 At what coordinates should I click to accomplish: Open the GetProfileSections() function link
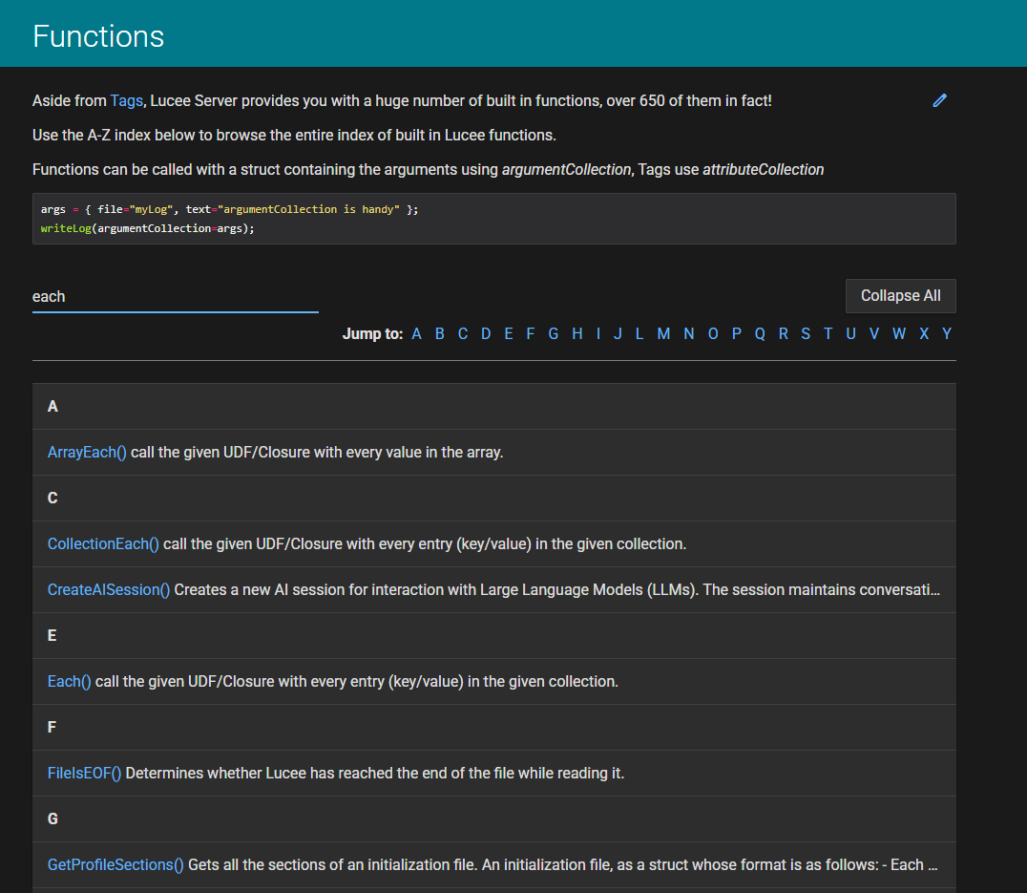(x=115, y=865)
